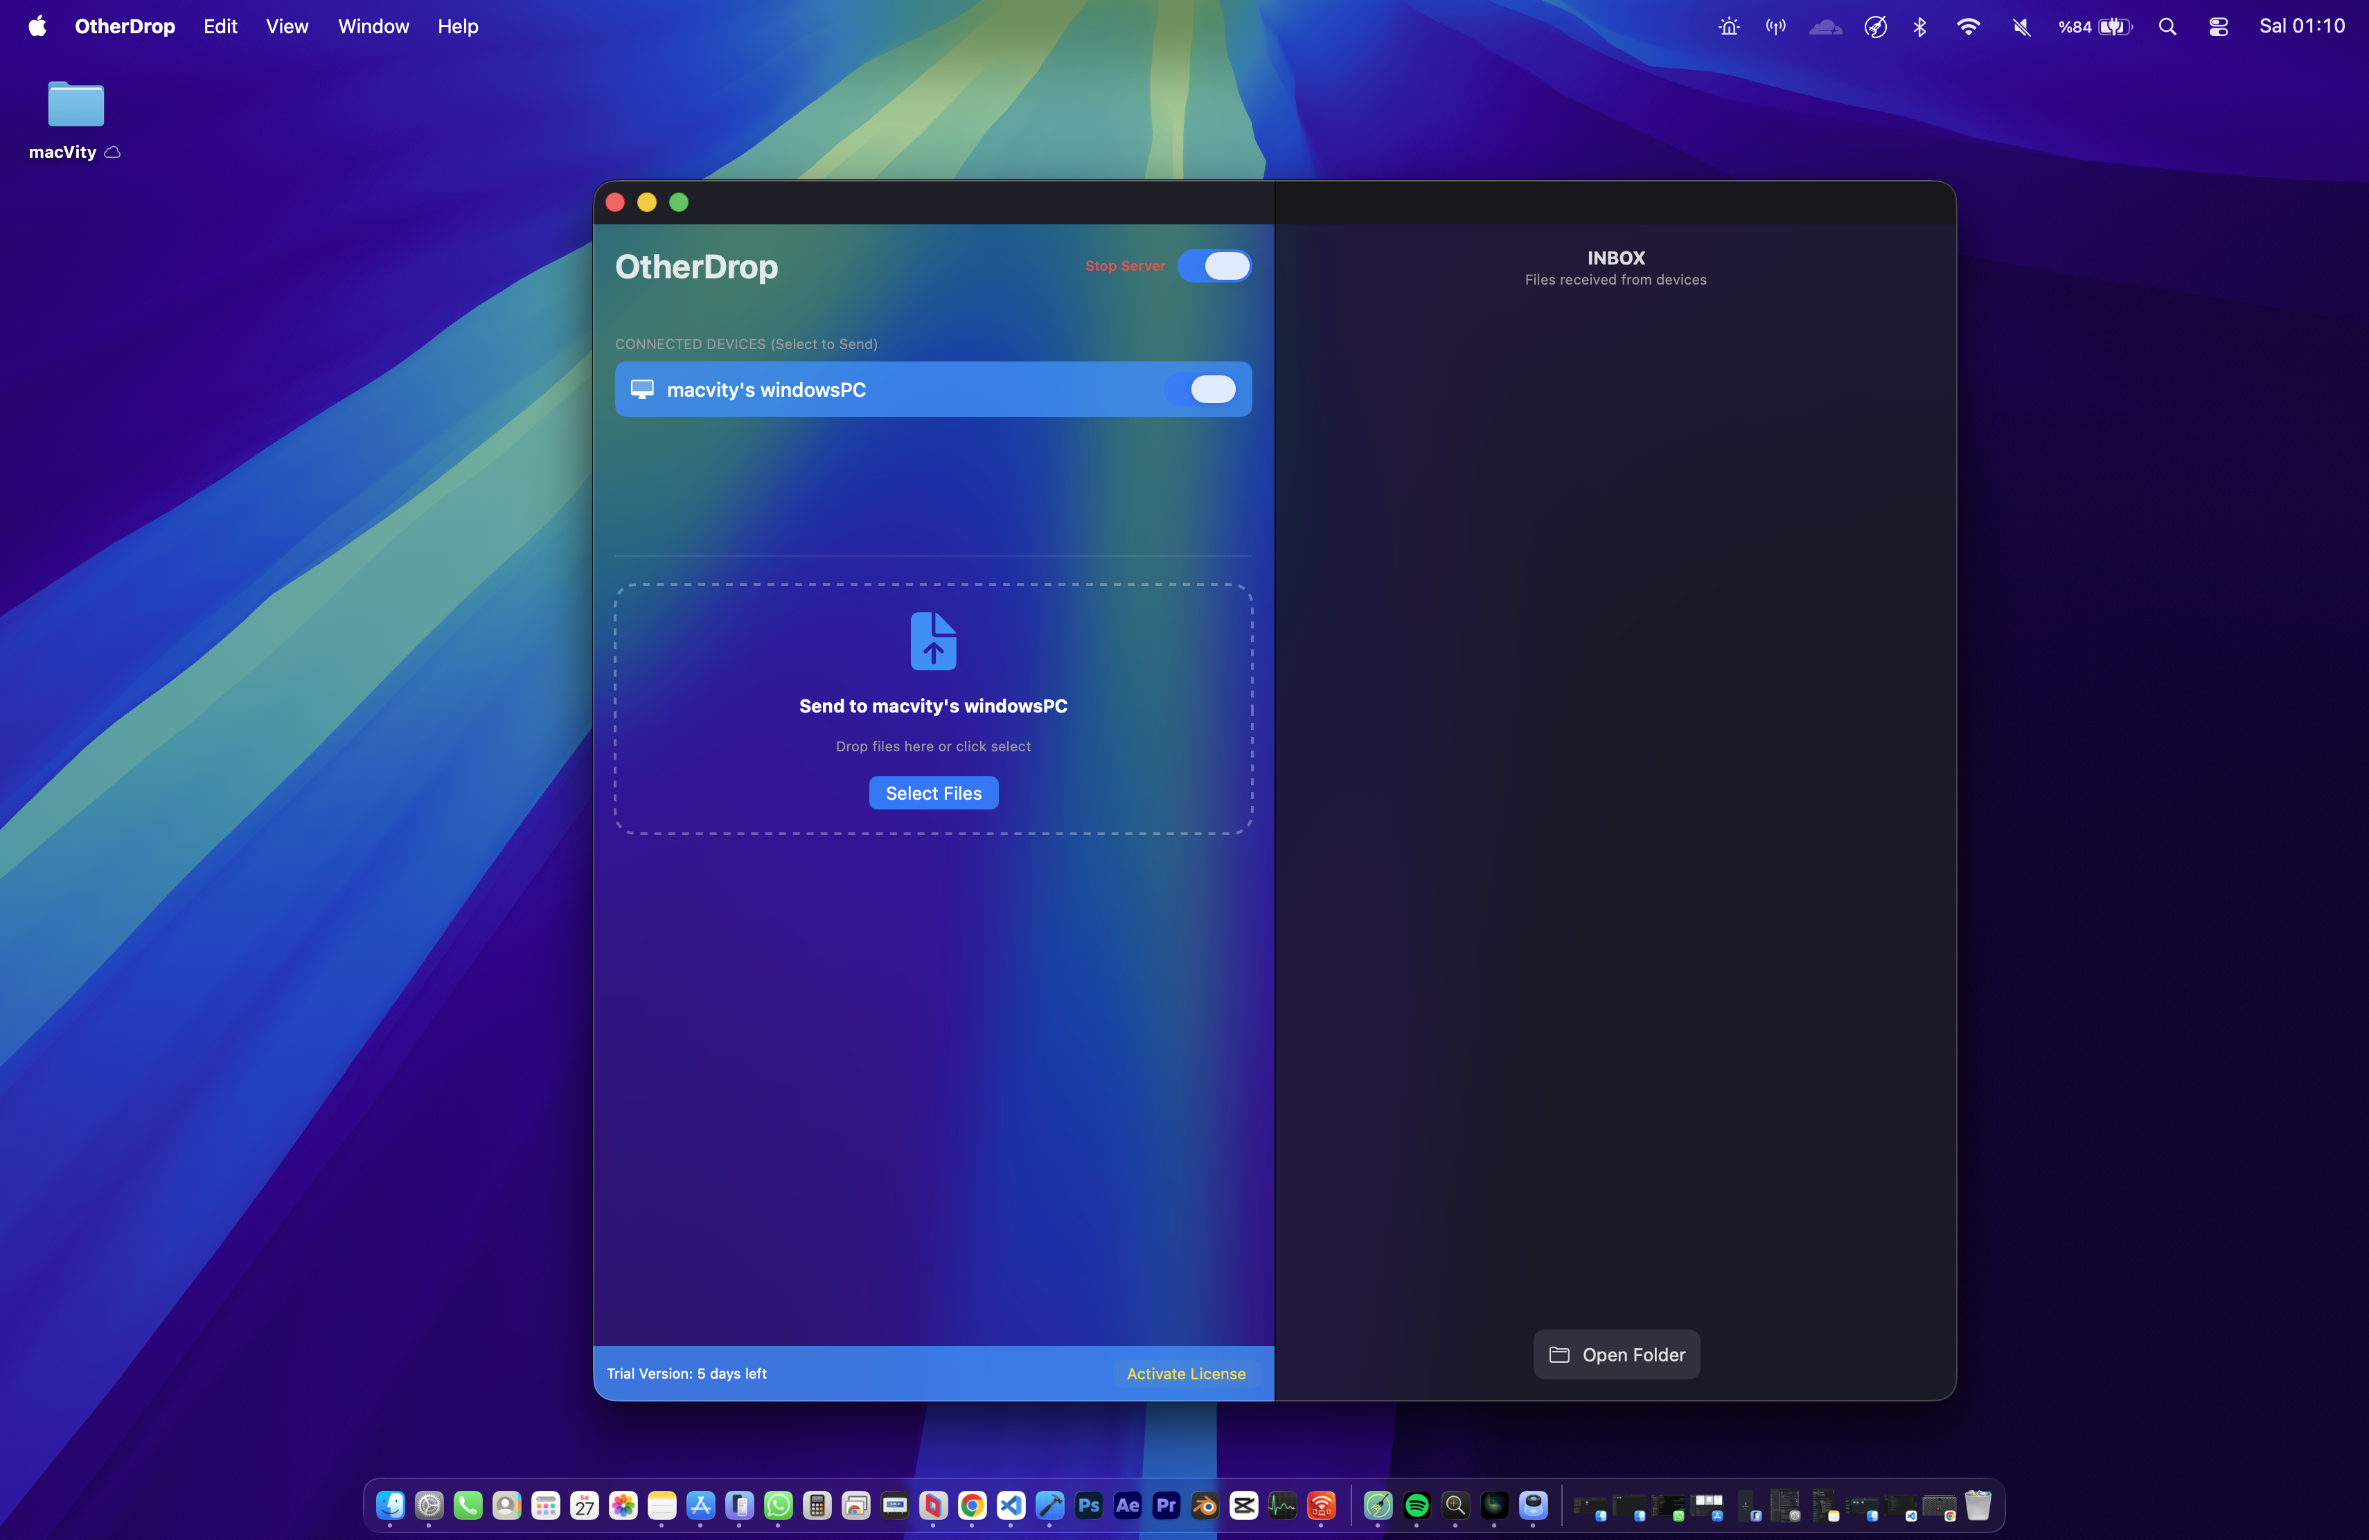Open Control Center in menu bar

2218,27
